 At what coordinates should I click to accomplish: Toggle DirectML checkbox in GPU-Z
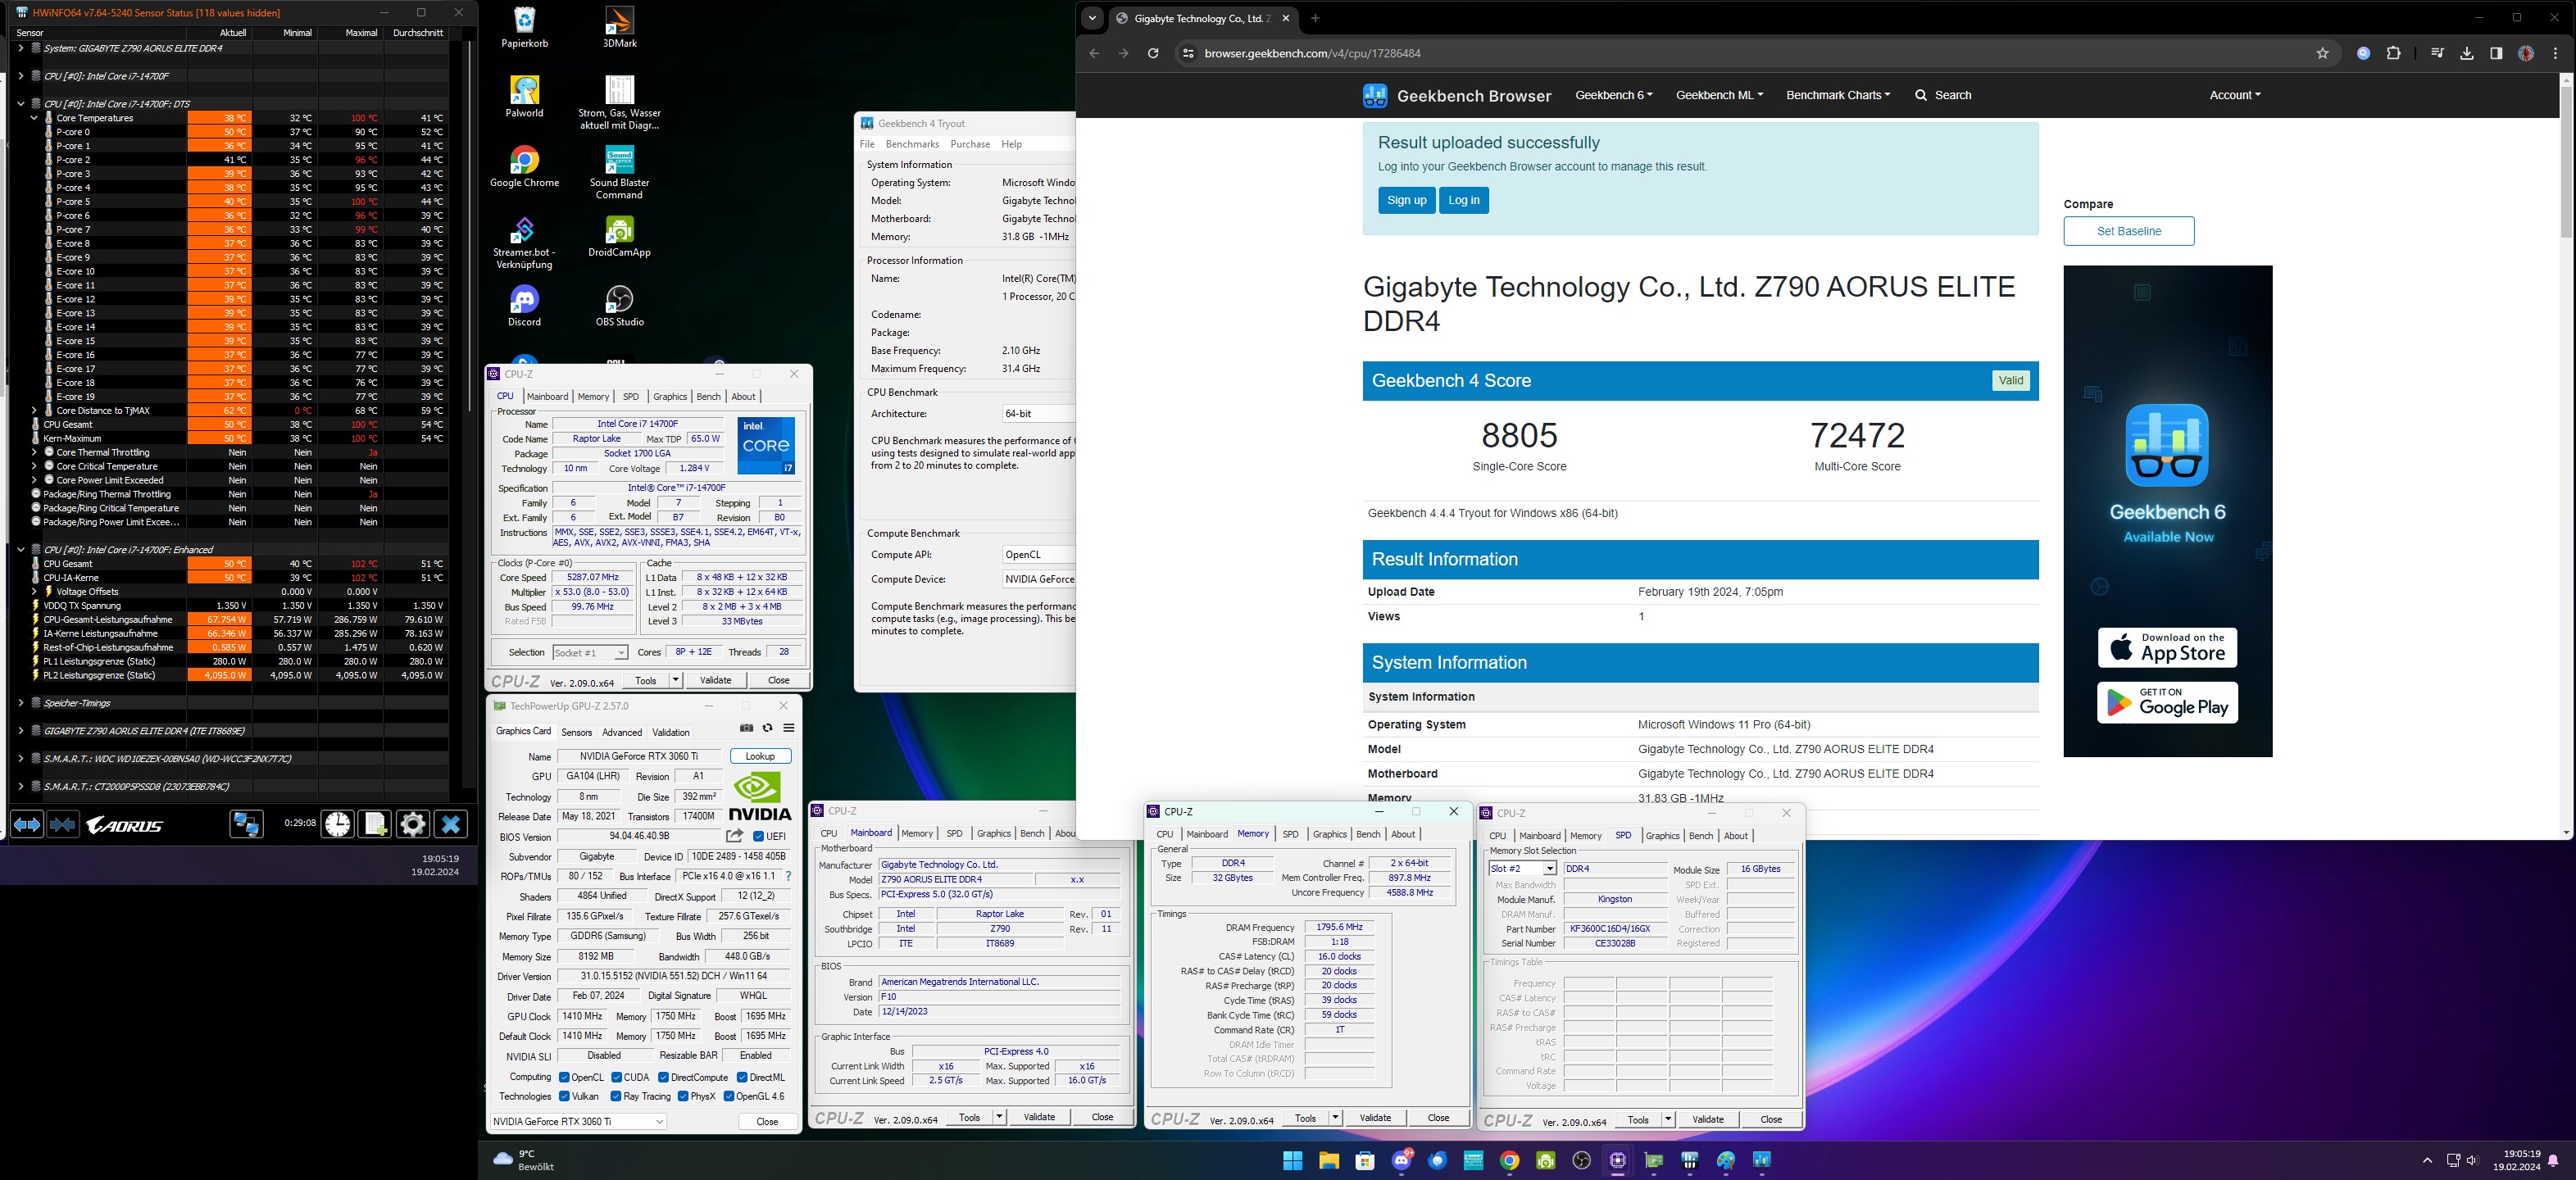point(742,1077)
